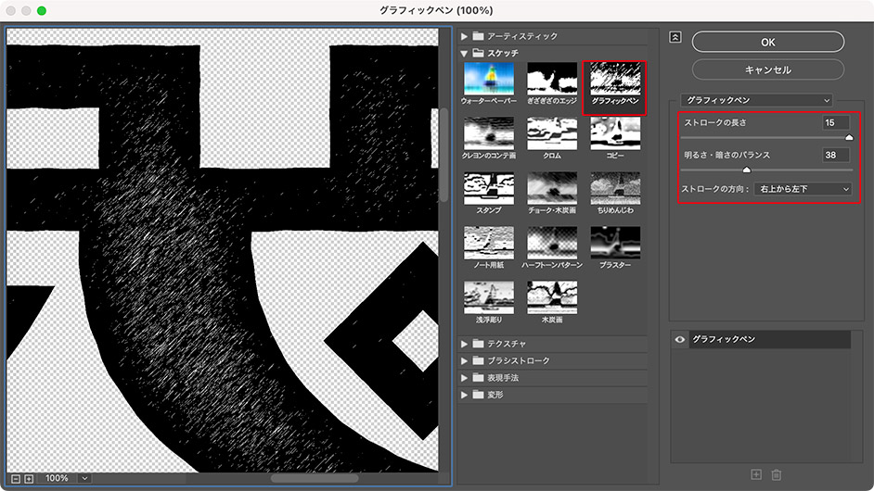
Task: Click the zoom in plus button
Action: [29, 478]
